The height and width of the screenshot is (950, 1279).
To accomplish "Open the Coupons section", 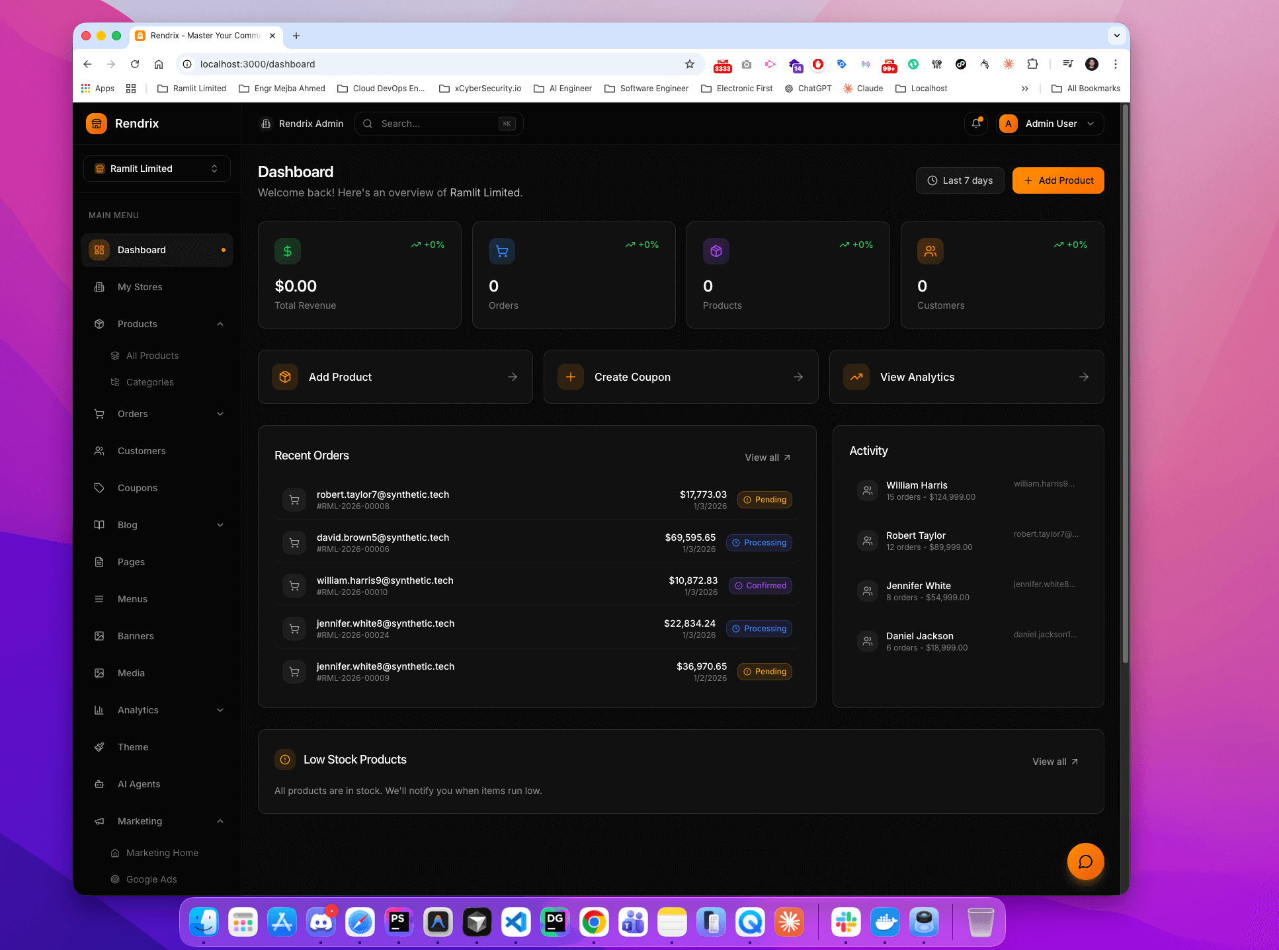I will (138, 487).
